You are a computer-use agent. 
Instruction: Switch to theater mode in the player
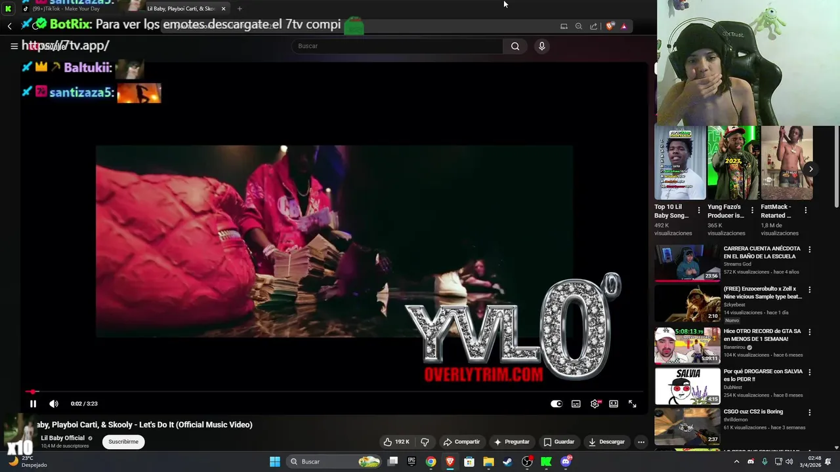point(614,404)
